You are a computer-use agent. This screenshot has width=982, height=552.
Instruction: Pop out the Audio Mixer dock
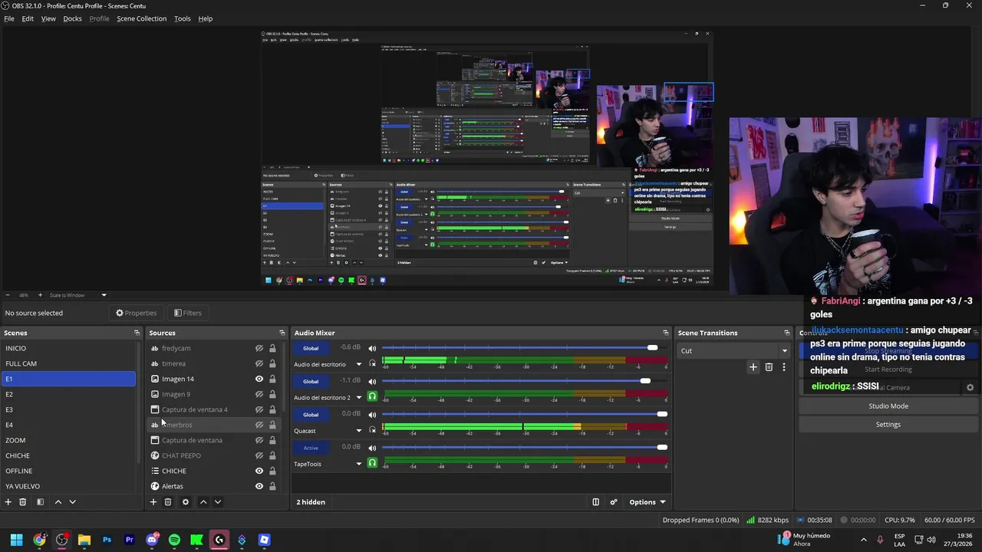tap(665, 333)
